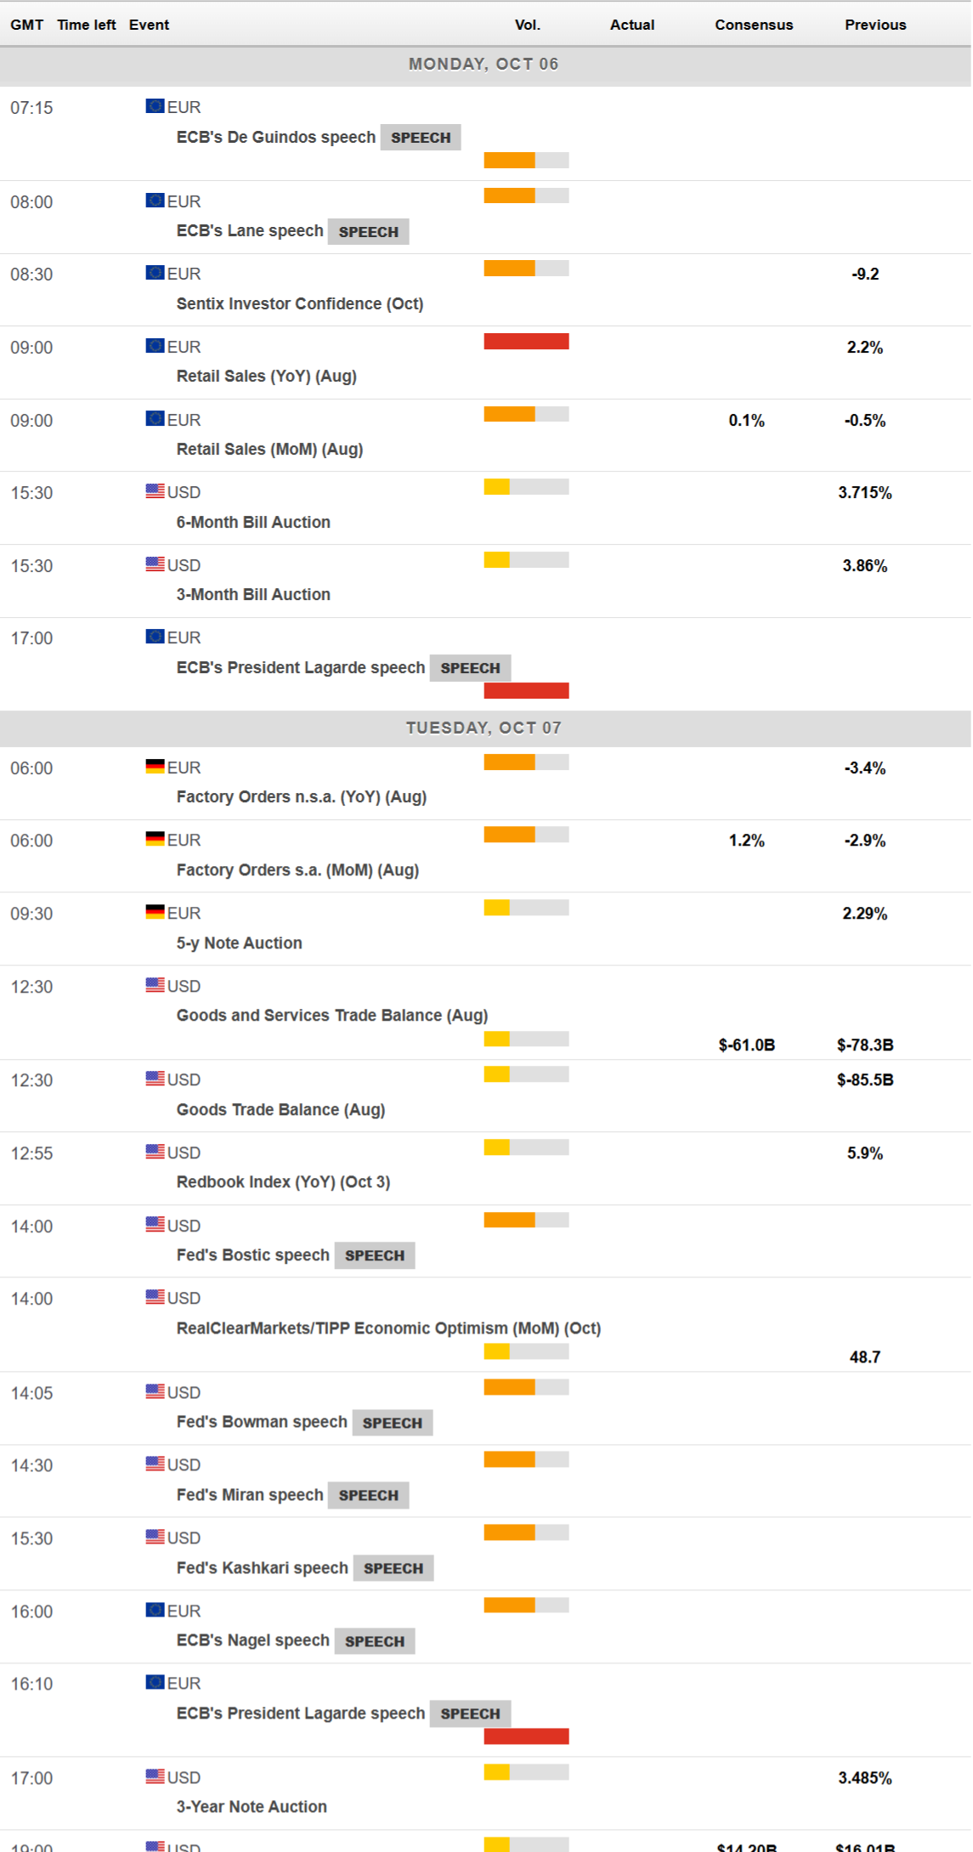Image resolution: width=973 pixels, height=1852 pixels.
Task: Open the Retail Sales (YoY) (Aug) event
Action: [266, 376]
